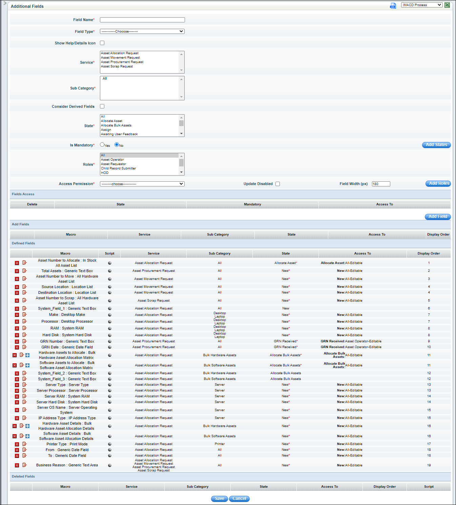Click the Save button
The width and height of the screenshot is (456, 505).
[x=220, y=499]
